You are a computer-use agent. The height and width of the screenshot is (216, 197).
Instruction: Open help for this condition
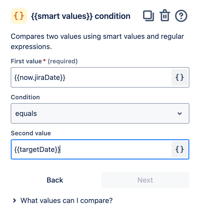181,16
